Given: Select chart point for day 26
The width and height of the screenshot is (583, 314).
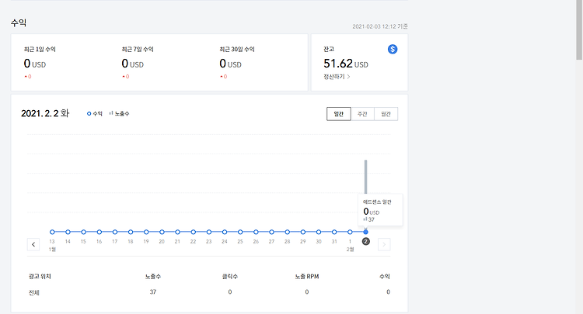Looking at the screenshot, I should tap(256, 232).
